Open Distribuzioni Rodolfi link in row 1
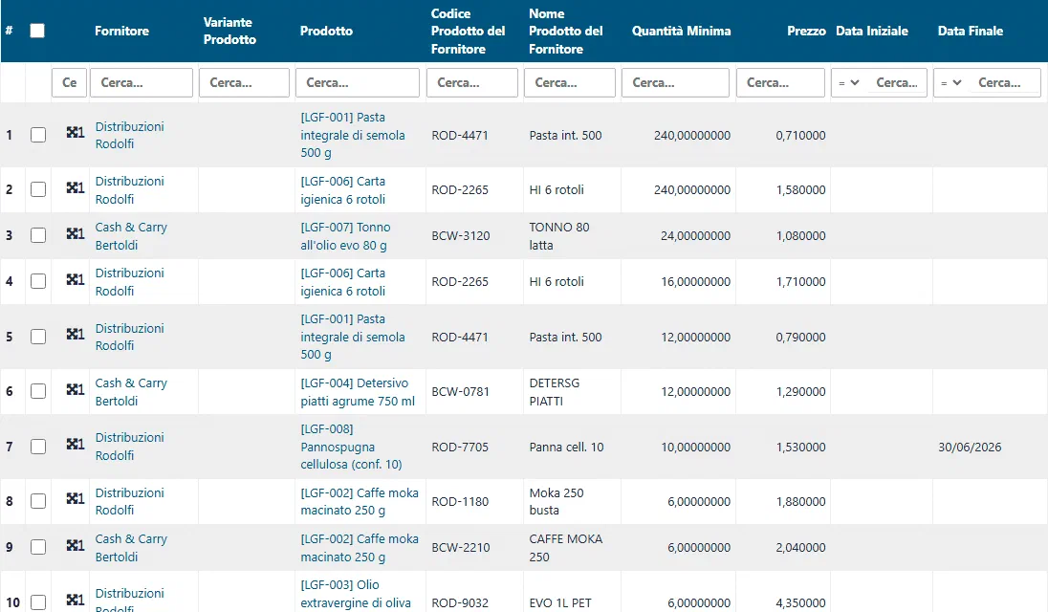This screenshot has height=612, width=1048. (130, 135)
